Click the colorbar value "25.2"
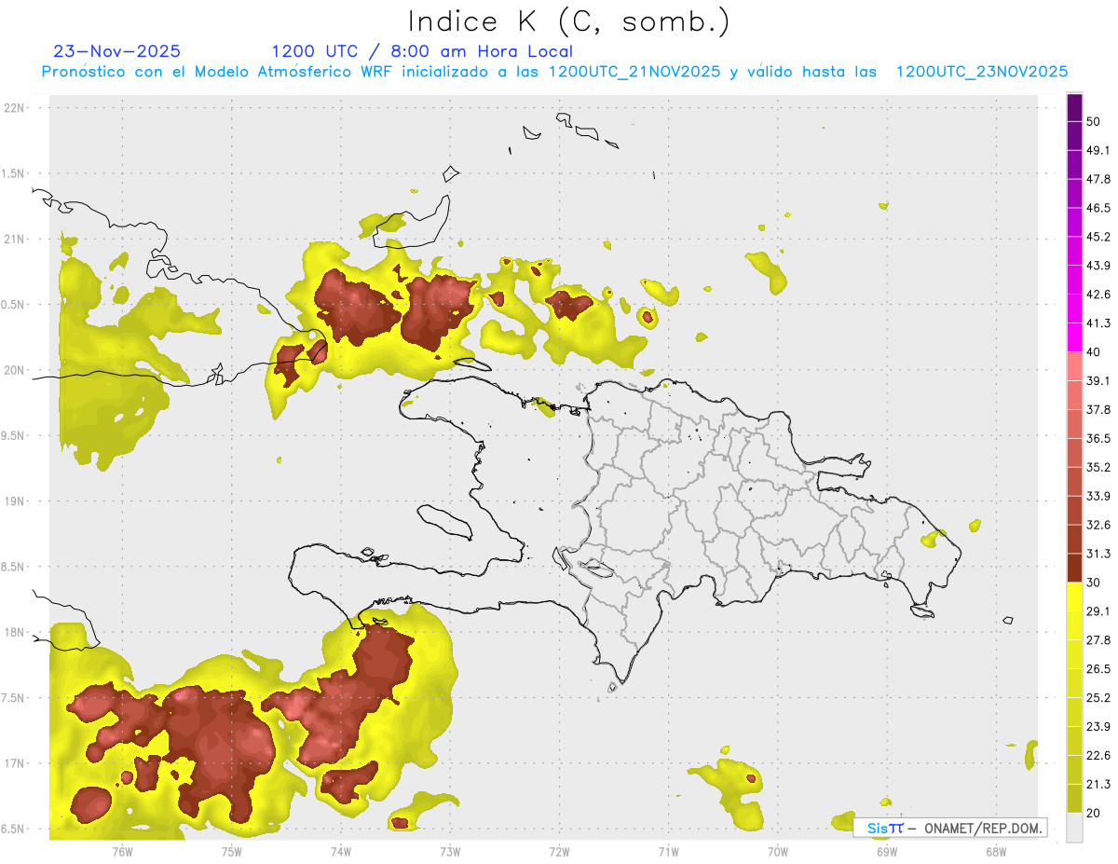The width and height of the screenshot is (1118, 864). [x=1098, y=698]
